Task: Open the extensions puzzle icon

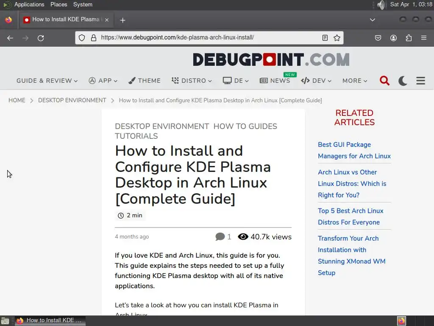Action: (409, 38)
